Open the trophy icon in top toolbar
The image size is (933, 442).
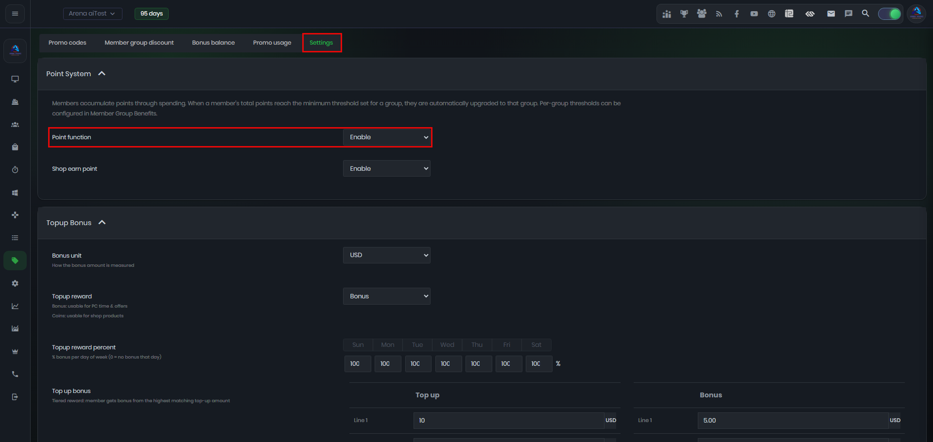click(684, 14)
